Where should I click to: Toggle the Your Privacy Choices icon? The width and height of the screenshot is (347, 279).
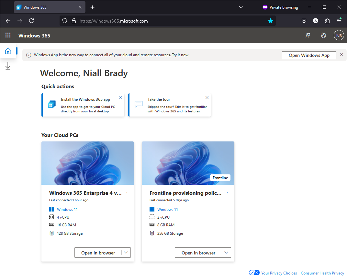254,273
